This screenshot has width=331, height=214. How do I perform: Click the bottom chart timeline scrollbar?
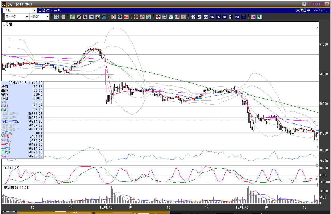click(93, 212)
